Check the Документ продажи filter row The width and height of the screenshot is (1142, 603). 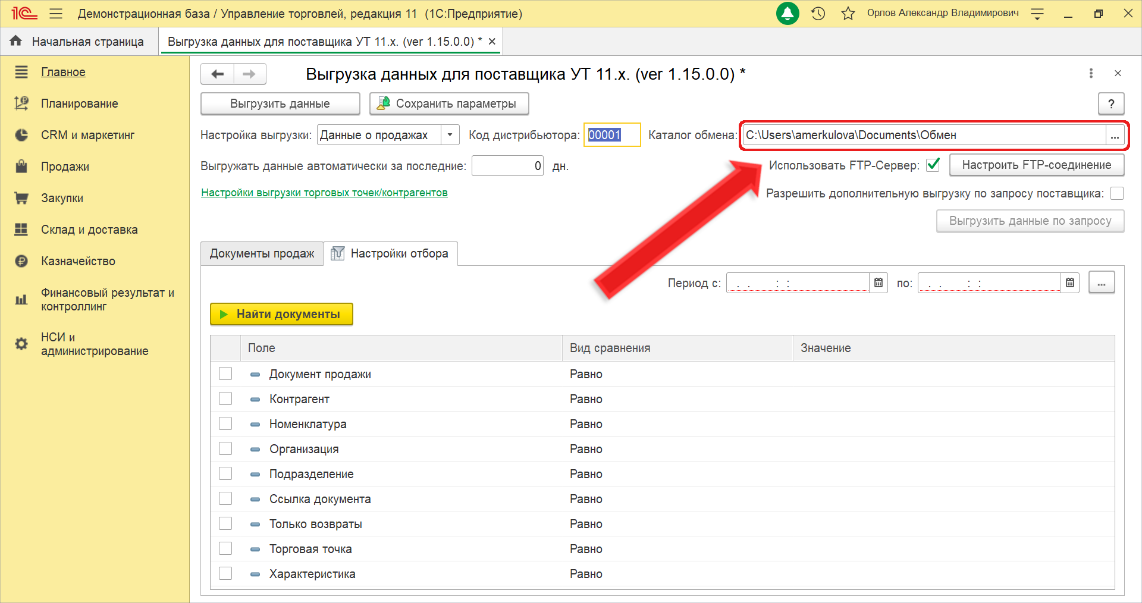[x=225, y=373]
